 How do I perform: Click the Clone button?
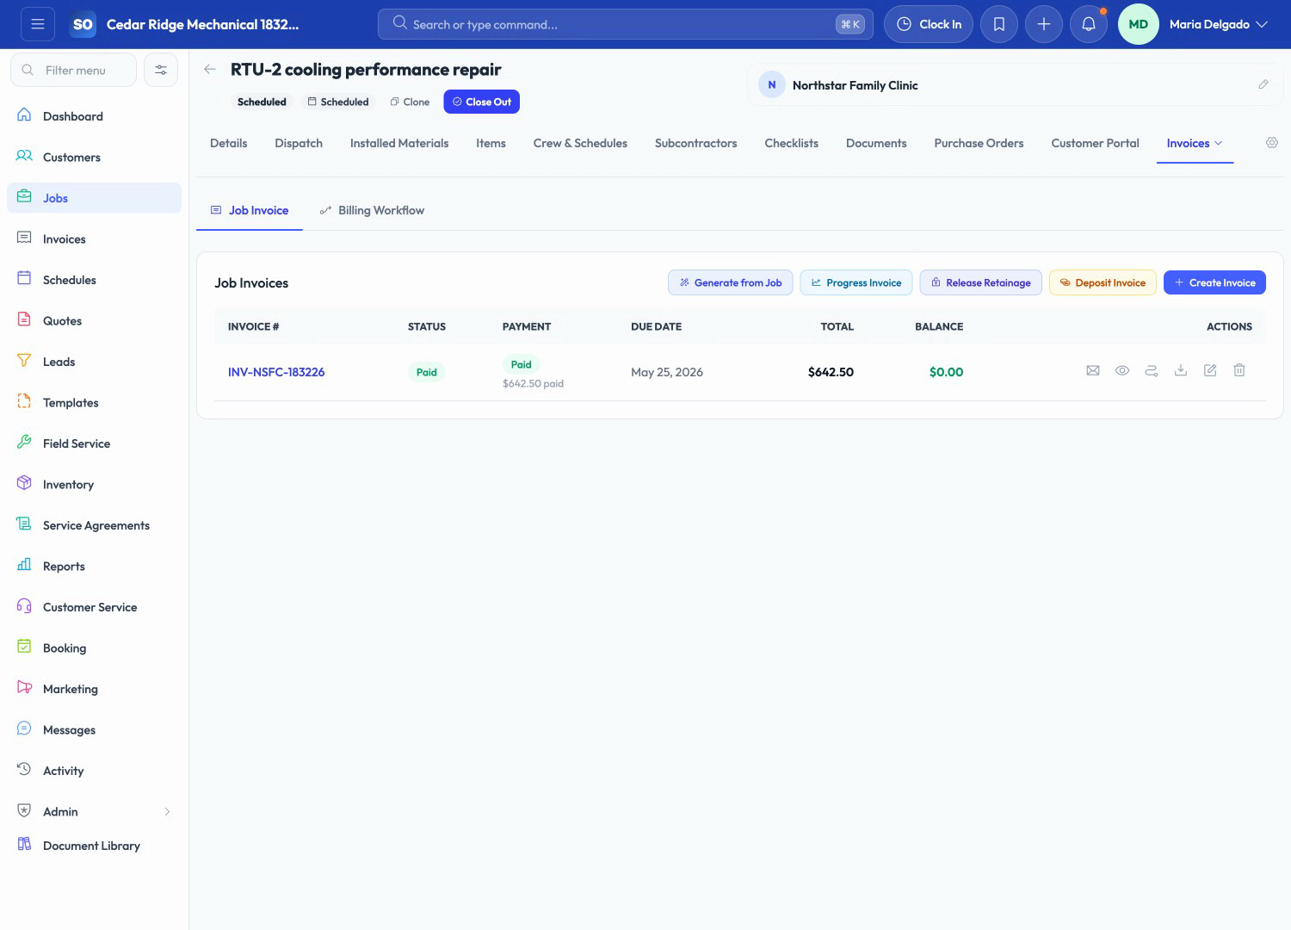(410, 102)
